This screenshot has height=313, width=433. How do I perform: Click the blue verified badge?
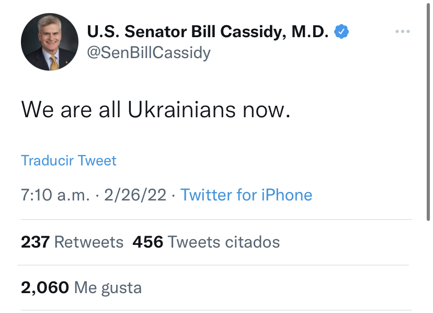(x=341, y=32)
